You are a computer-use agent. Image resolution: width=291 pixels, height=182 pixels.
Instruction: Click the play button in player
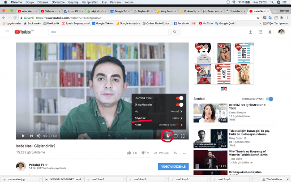pos(22,135)
